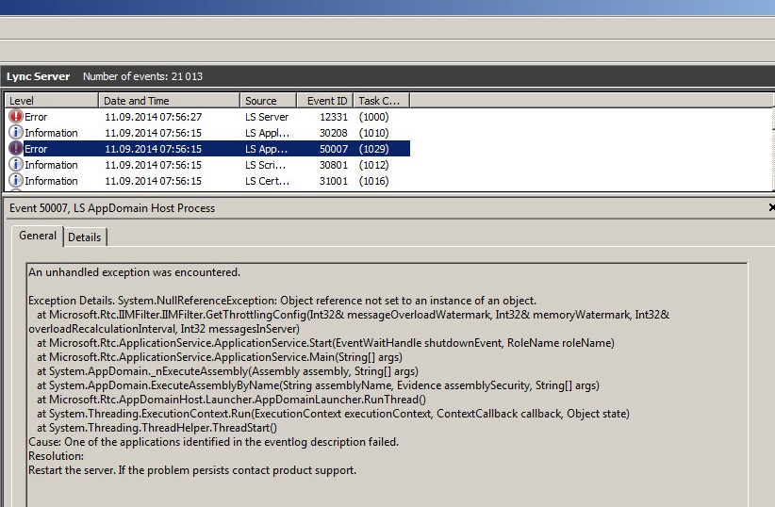Viewport: 775px width, 507px height.
Task: Click the information icon for event 30801
Action: [x=16, y=165]
